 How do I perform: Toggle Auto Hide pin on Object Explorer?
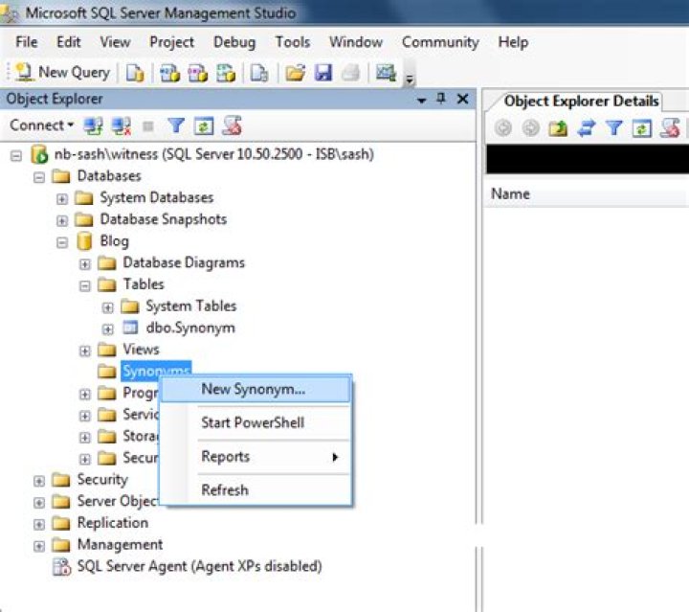(441, 99)
